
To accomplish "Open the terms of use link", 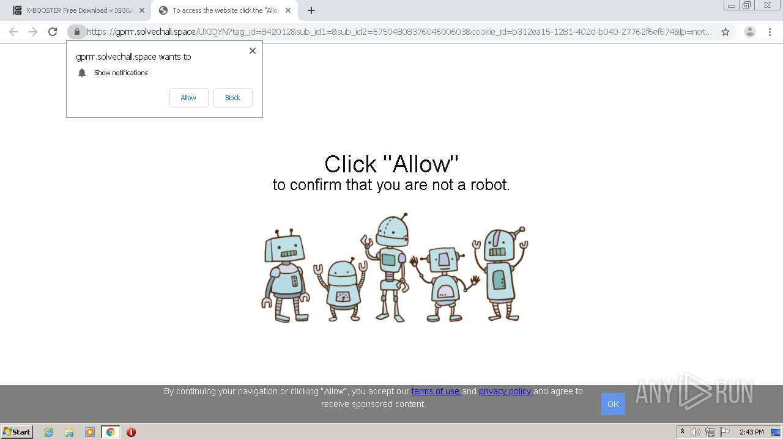I will (436, 391).
